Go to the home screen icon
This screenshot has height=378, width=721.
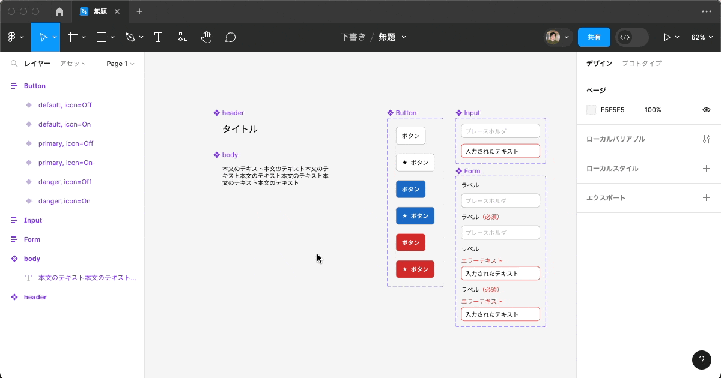[x=59, y=11]
